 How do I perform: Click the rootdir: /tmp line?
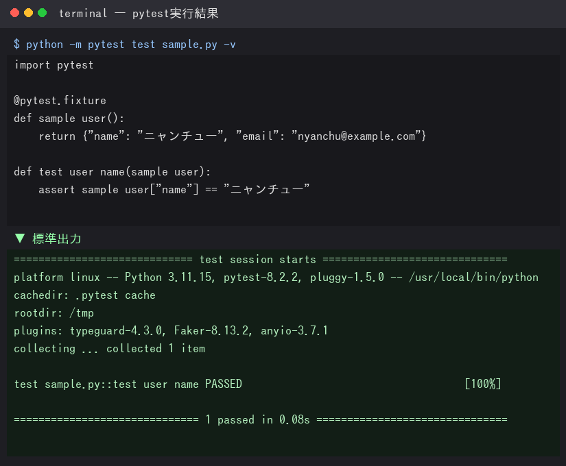[x=54, y=312]
